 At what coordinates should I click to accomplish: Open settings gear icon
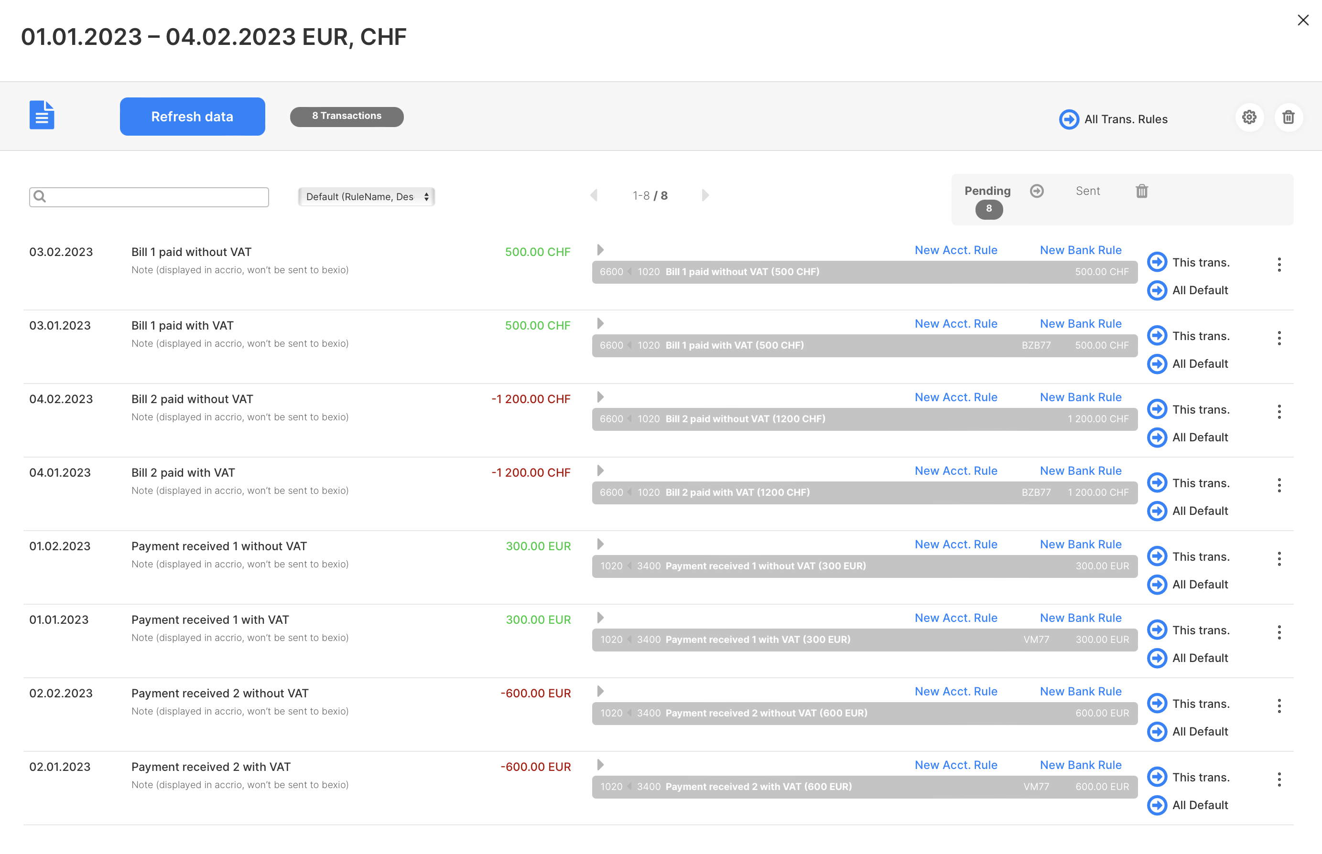[x=1249, y=117]
